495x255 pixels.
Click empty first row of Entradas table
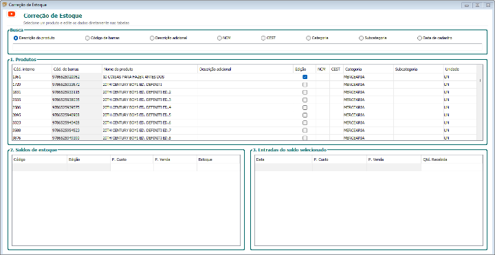(x=368, y=167)
